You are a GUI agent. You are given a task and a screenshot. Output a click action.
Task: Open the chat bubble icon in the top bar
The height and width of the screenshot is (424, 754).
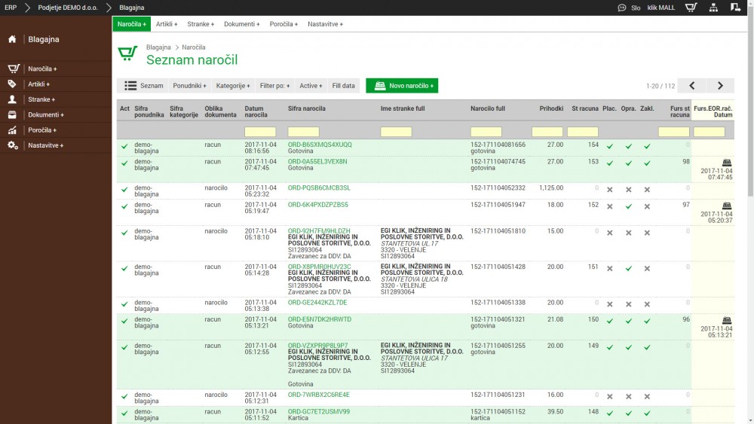(x=621, y=8)
